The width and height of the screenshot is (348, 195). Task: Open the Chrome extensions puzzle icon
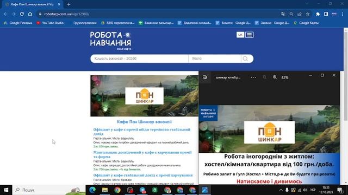point(318,14)
